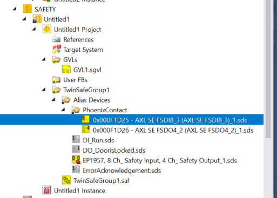Click the PhoenixContact folder icon
This screenshot has height=198, width=277.
(76, 110)
